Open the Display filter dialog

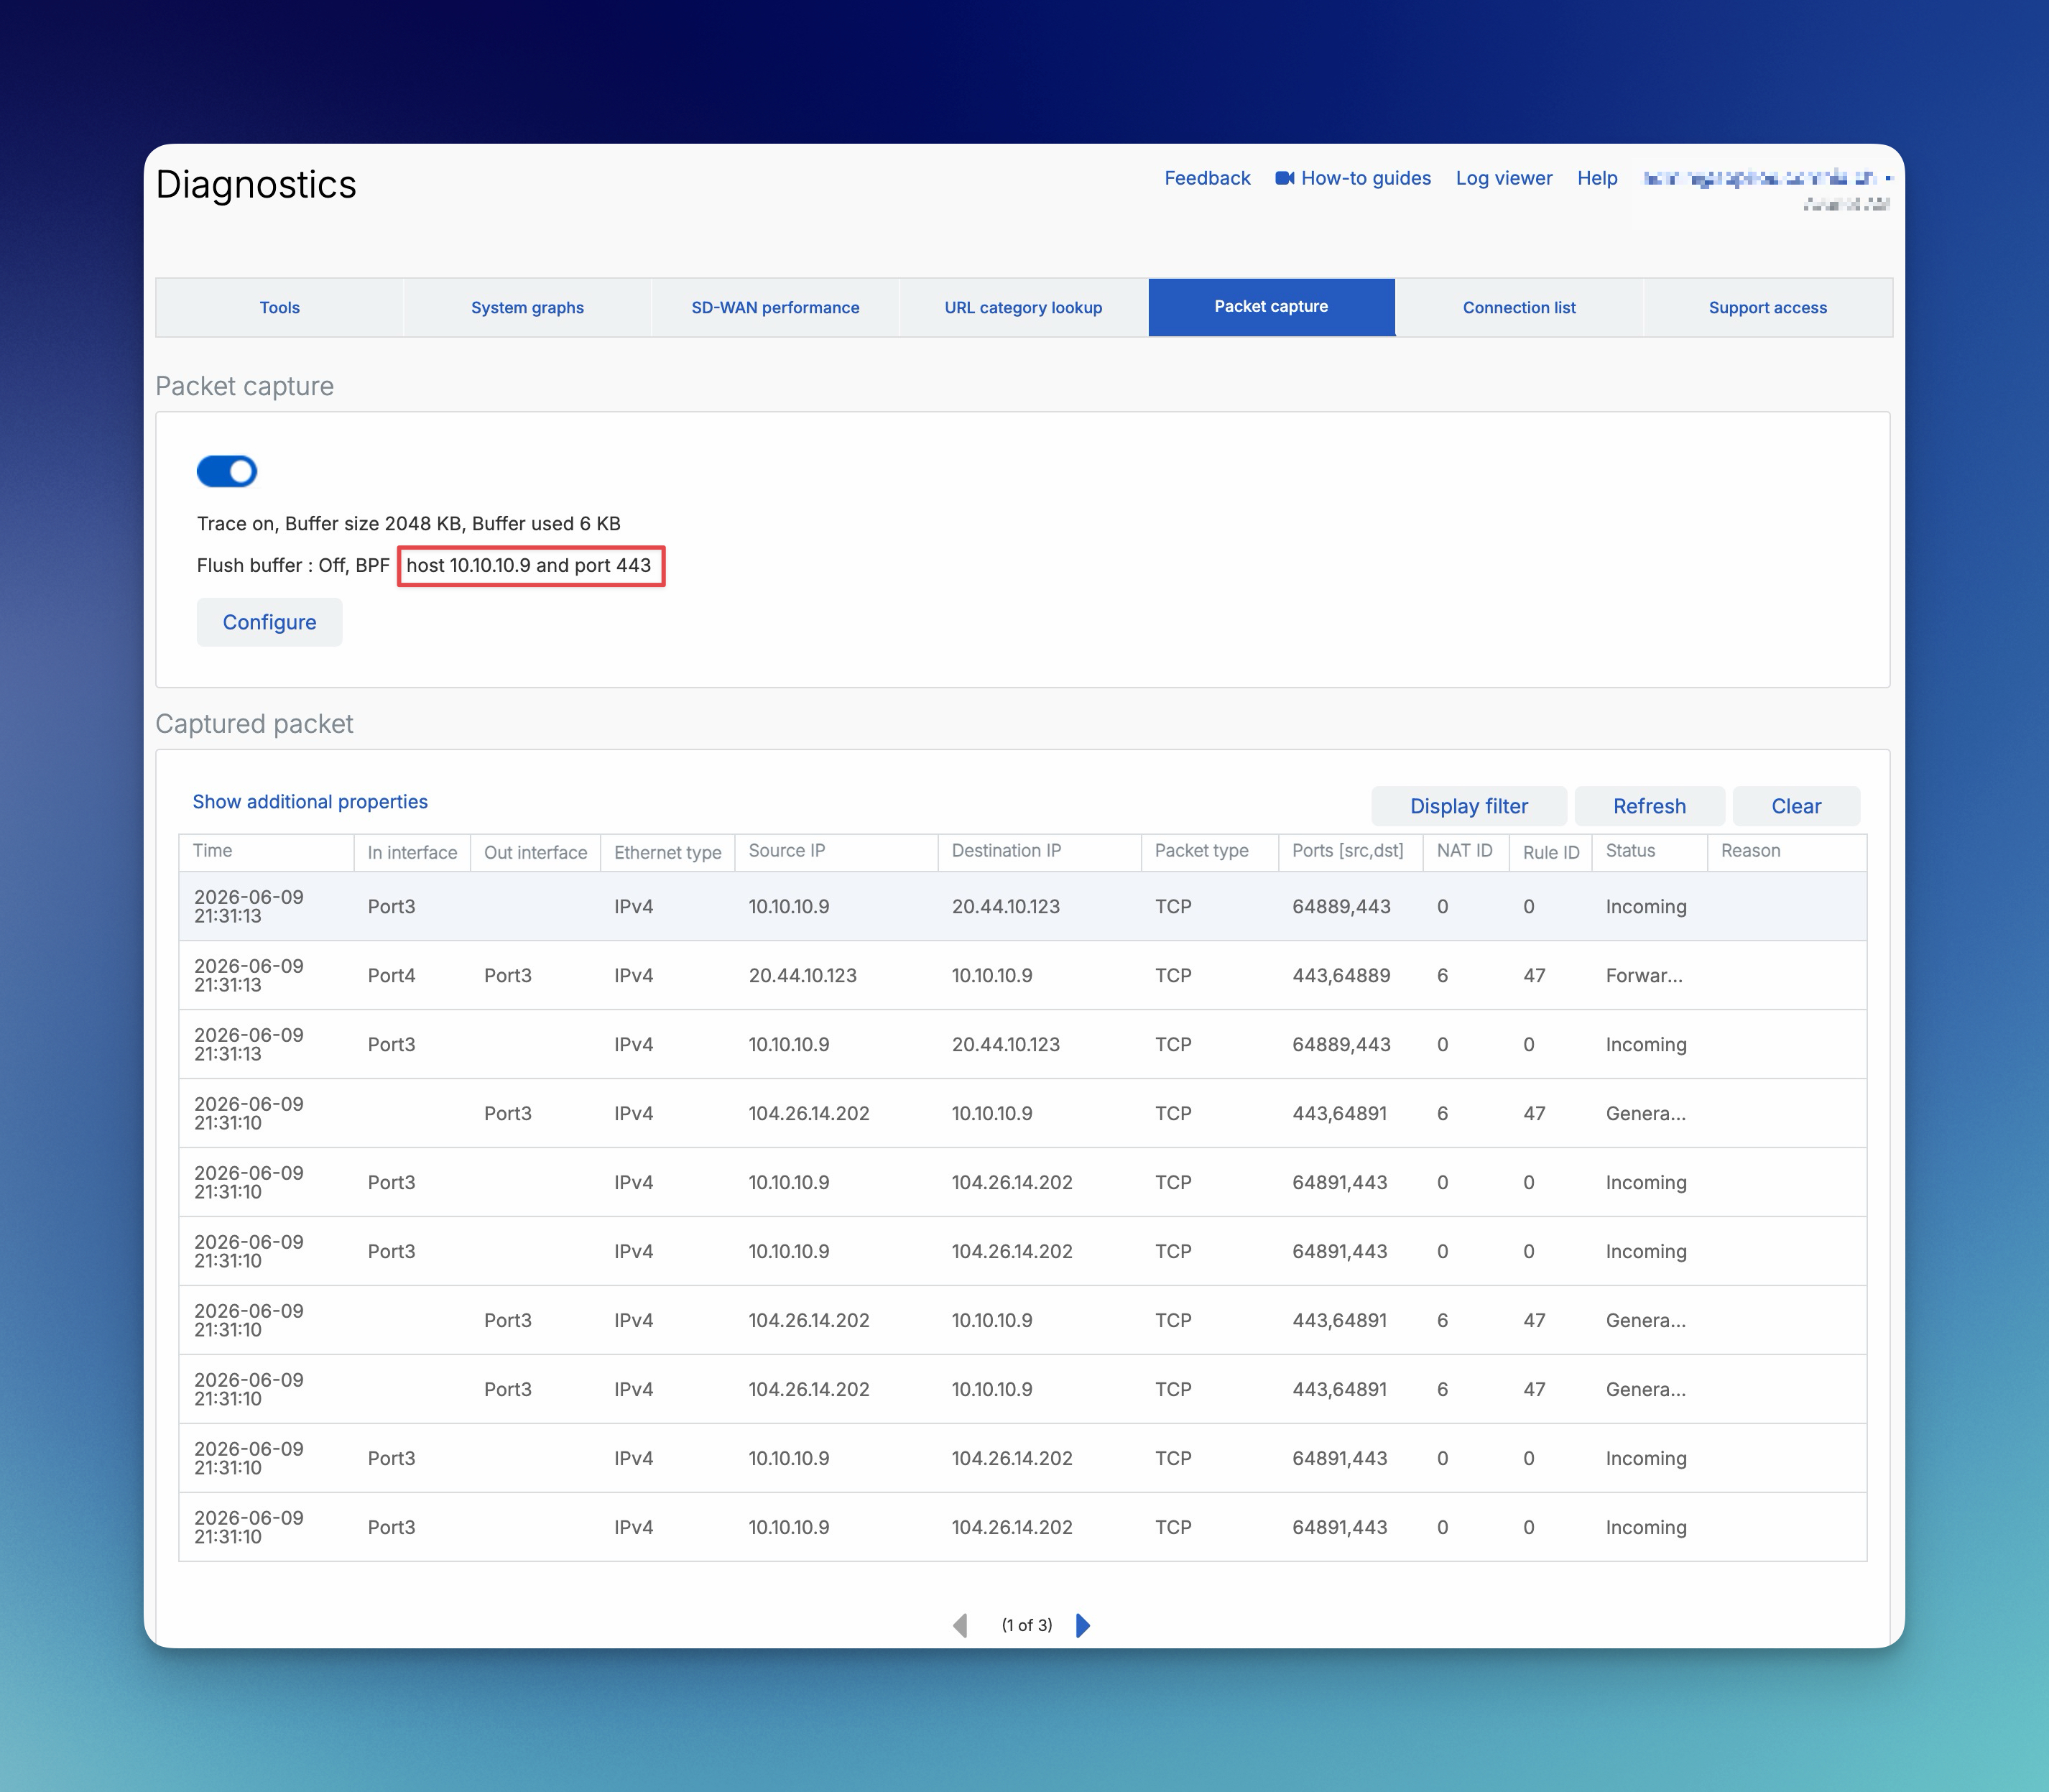click(x=1468, y=806)
